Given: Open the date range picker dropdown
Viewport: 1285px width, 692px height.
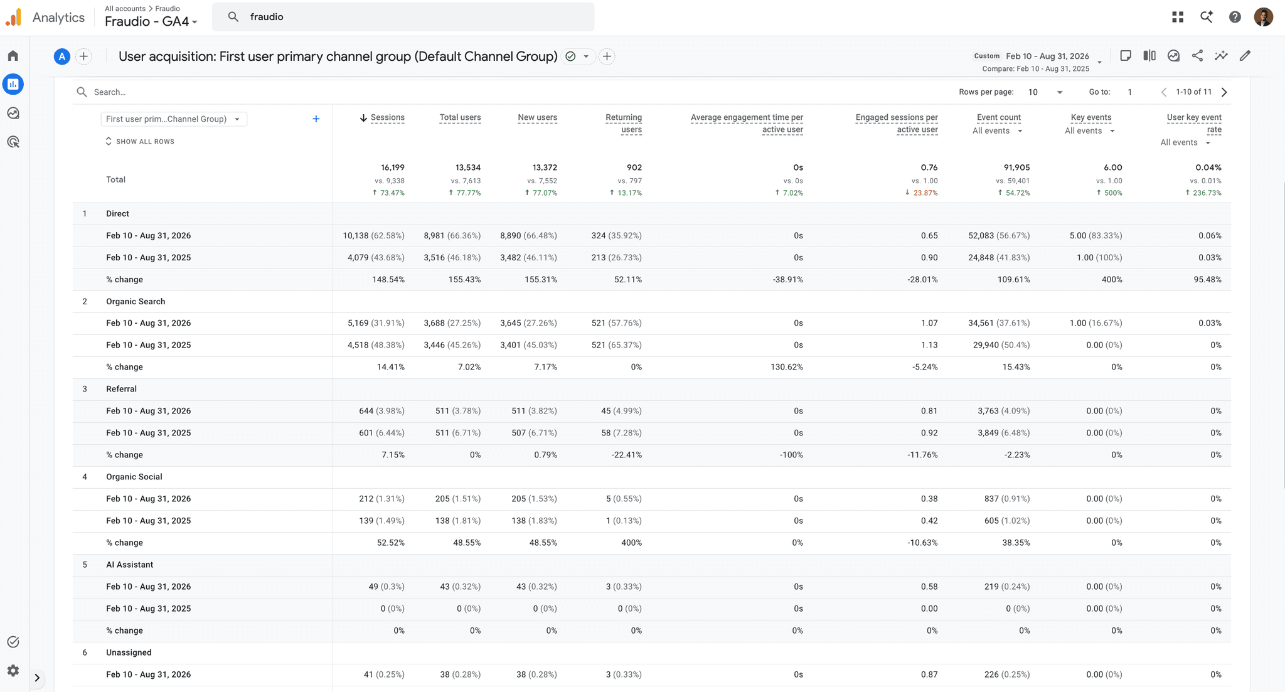Looking at the screenshot, I should (1038, 61).
